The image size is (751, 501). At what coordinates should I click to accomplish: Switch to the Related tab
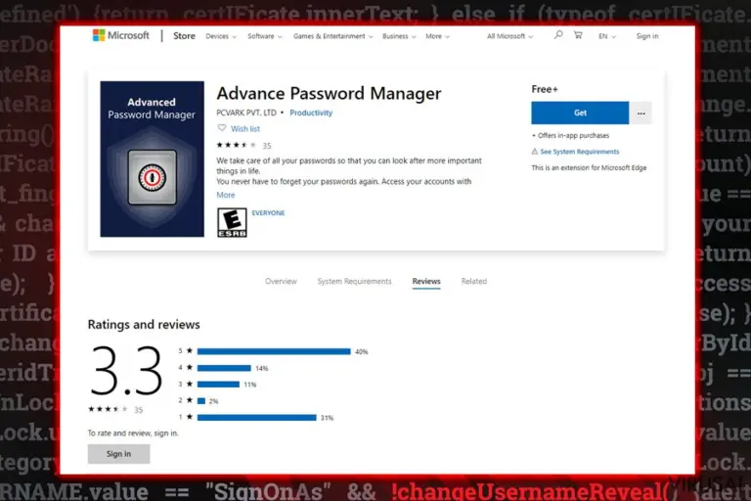(473, 282)
